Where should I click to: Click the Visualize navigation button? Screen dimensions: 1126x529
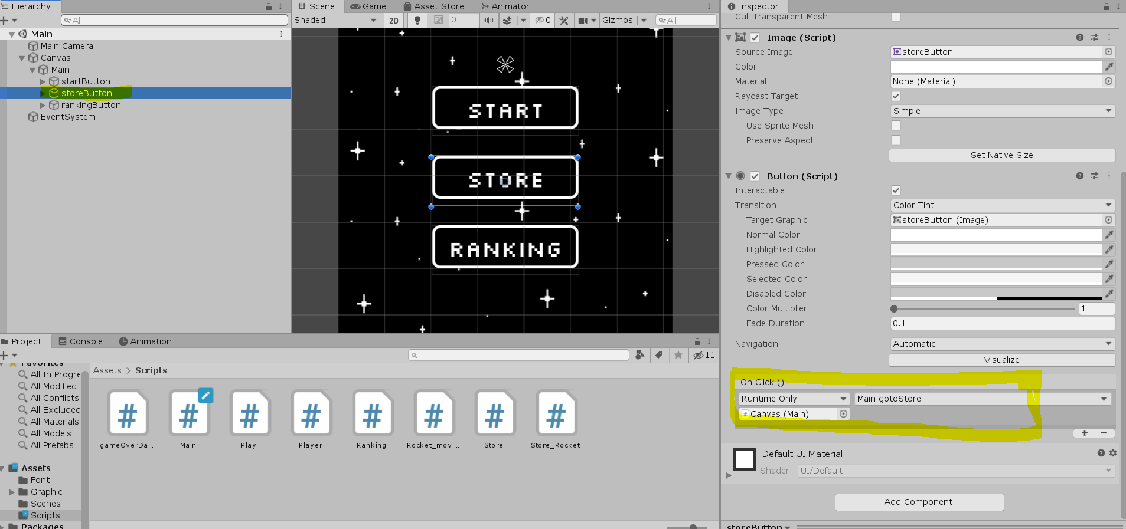1002,360
